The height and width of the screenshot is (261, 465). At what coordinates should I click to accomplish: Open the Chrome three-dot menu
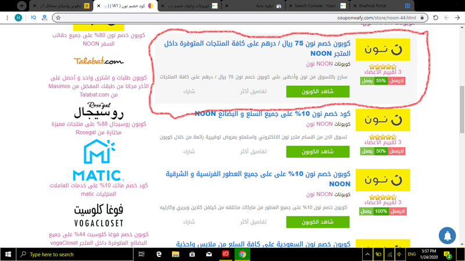pyautogui.click(x=7, y=18)
